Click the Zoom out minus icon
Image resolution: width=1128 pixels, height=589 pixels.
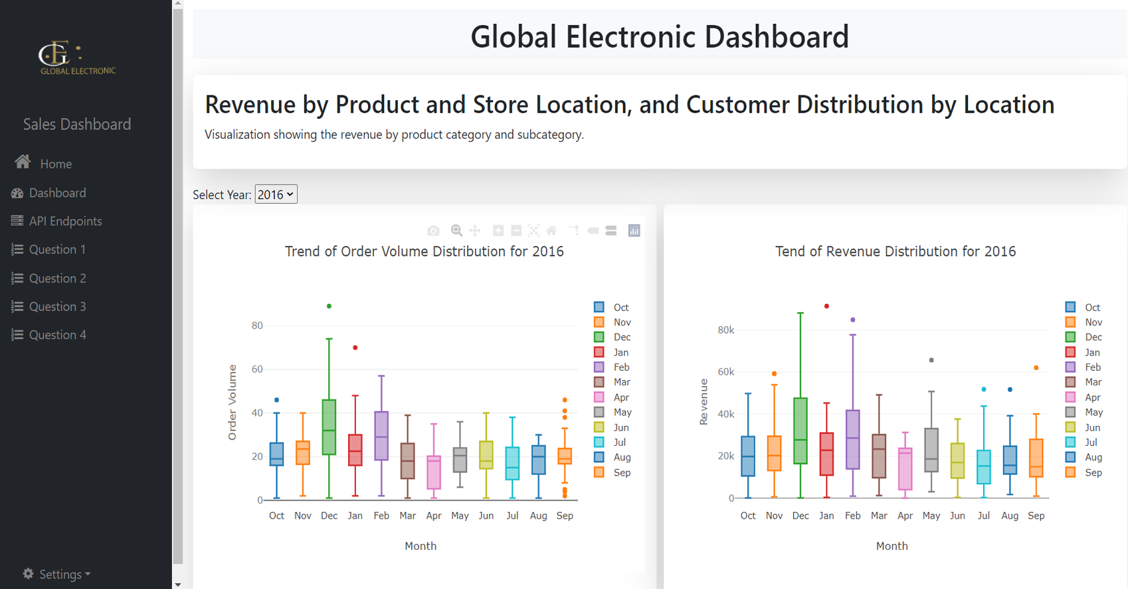coord(516,231)
